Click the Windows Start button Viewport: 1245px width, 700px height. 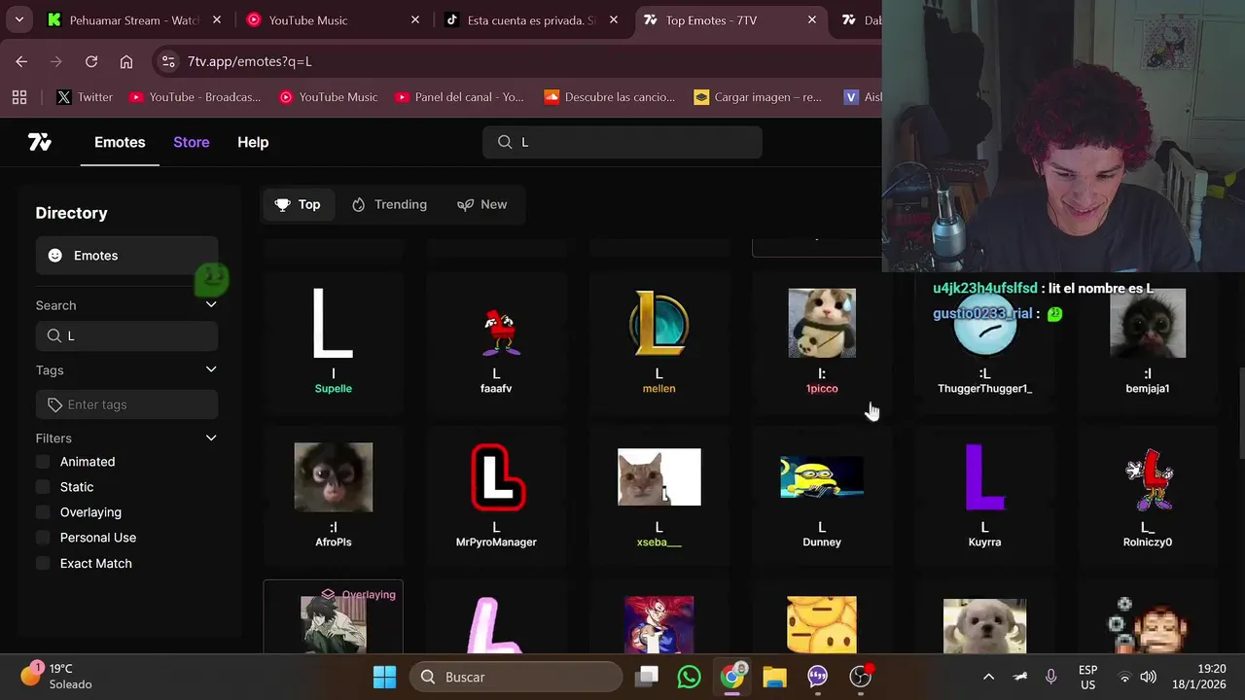pyautogui.click(x=384, y=677)
